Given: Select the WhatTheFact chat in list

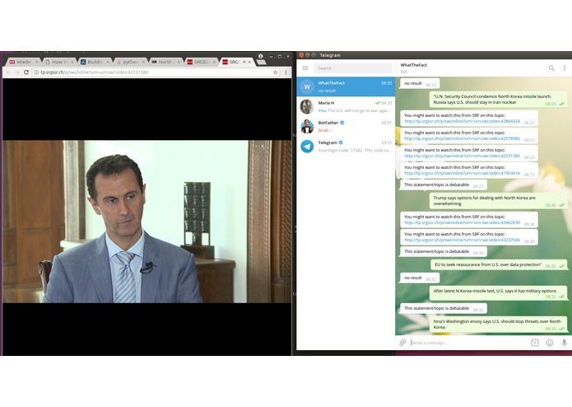Looking at the screenshot, I should point(346,87).
